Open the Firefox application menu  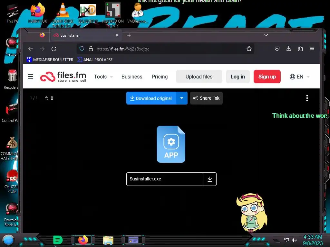click(x=312, y=49)
